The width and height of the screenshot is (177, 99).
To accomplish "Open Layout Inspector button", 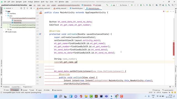I will [x=168, y=90].
